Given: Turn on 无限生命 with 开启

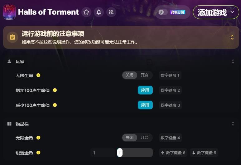Looking at the screenshot, I should click(144, 75).
